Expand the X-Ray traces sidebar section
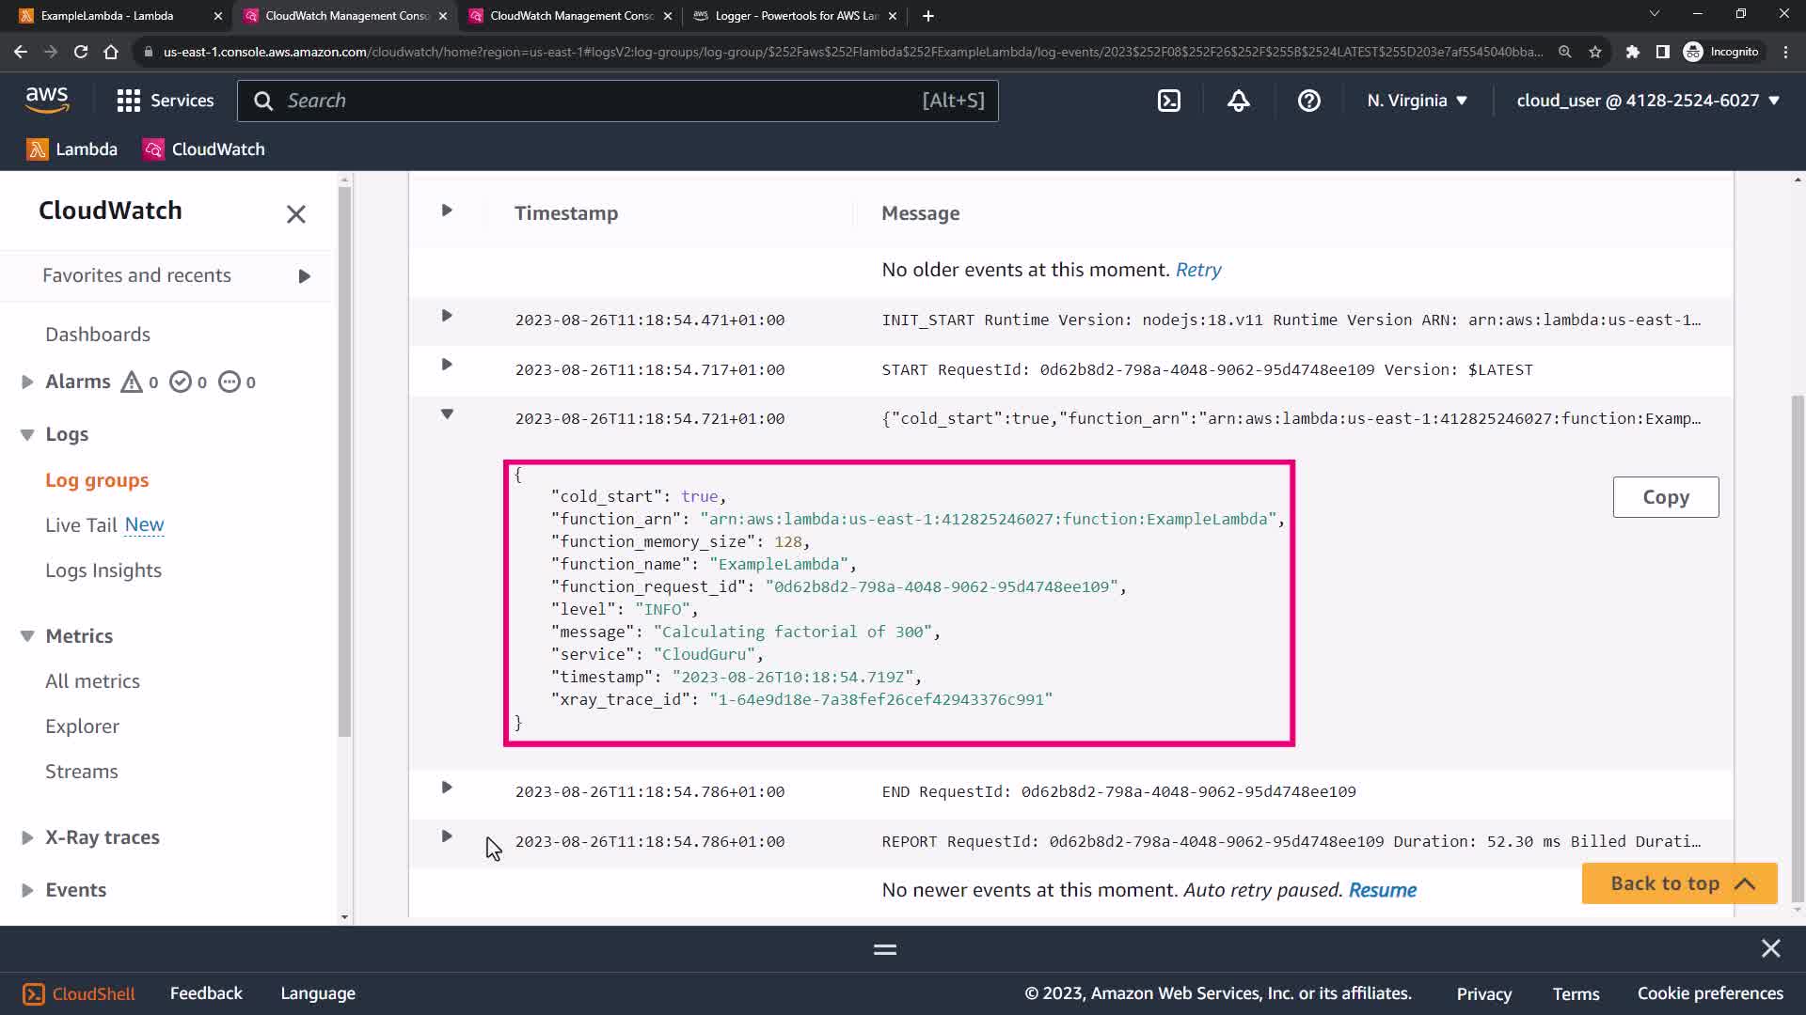The height and width of the screenshot is (1015, 1806). click(x=27, y=837)
